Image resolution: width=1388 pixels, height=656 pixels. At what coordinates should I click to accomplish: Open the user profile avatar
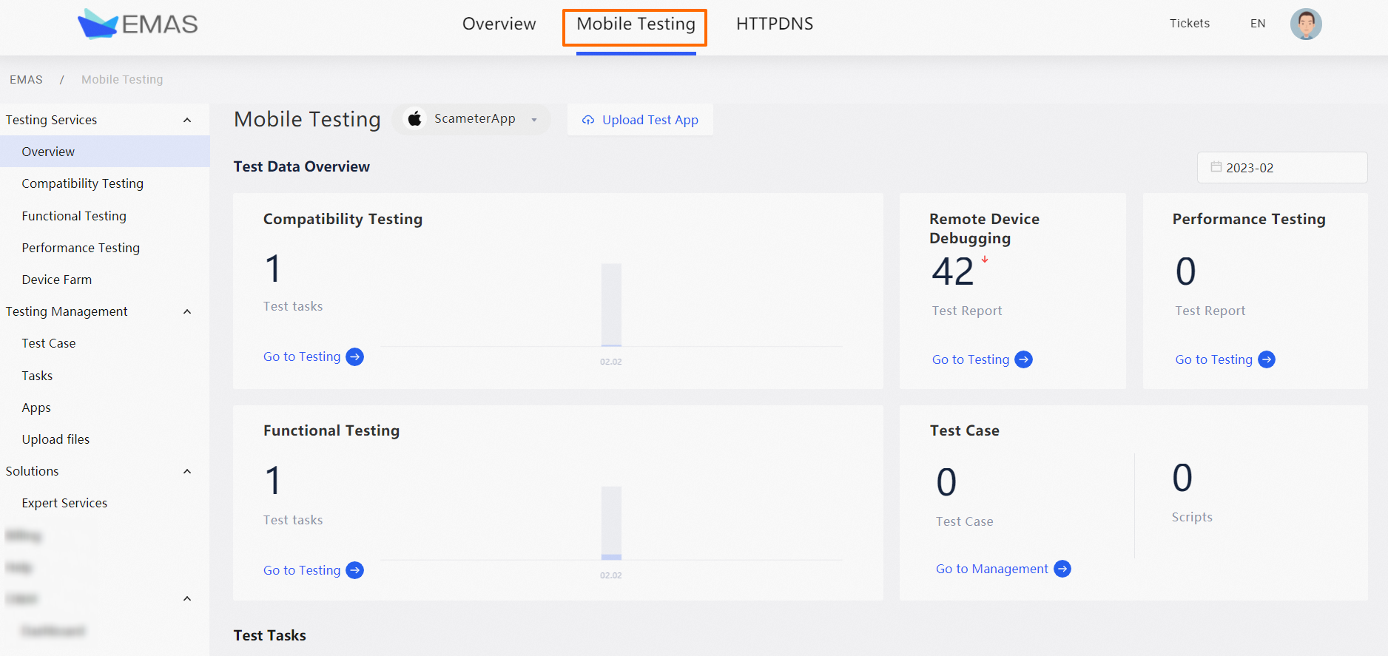1306,24
